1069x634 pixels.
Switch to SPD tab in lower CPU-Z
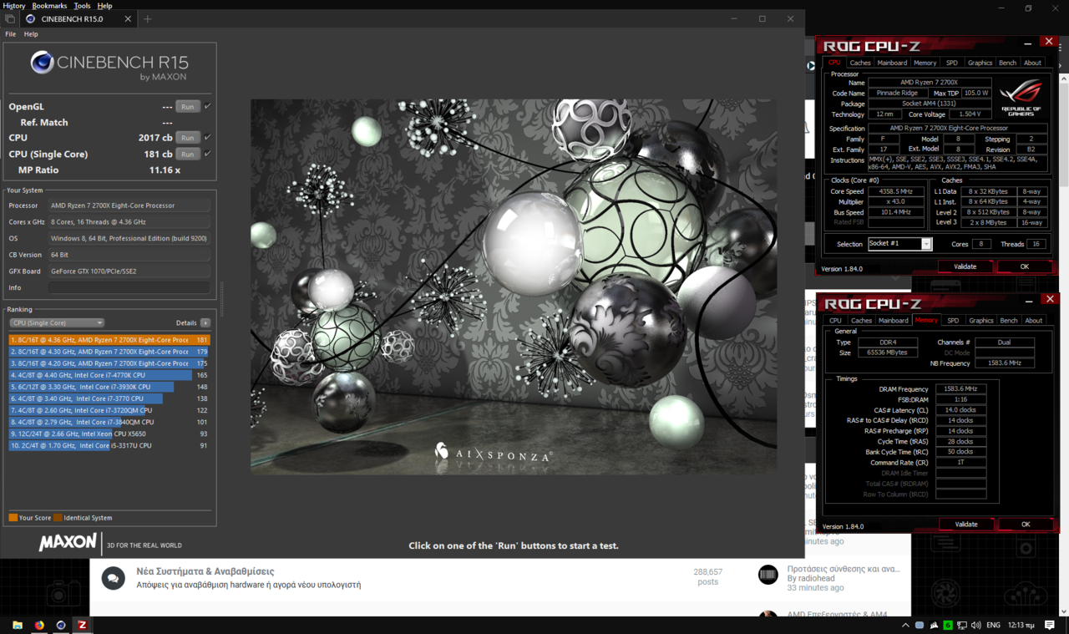[x=953, y=321]
